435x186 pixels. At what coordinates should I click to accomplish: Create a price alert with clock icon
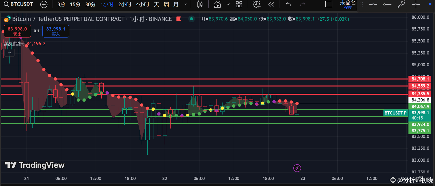[257, 4]
